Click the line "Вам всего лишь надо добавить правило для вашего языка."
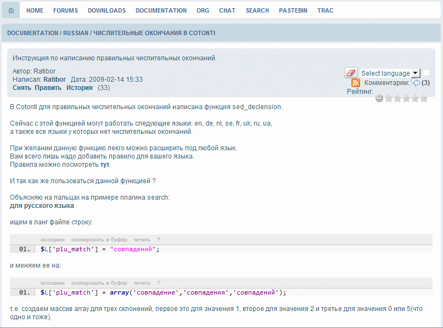Viewport: 443px width, 328px height. [102, 156]
